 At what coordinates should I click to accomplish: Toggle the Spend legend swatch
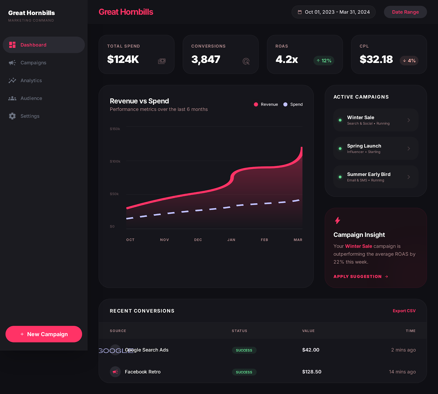coord(285,104)
